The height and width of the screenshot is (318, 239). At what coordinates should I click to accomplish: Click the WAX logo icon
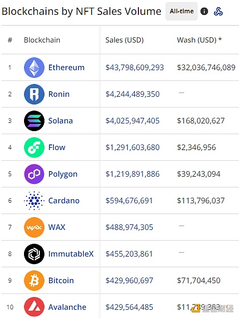(x=34, y=227)
